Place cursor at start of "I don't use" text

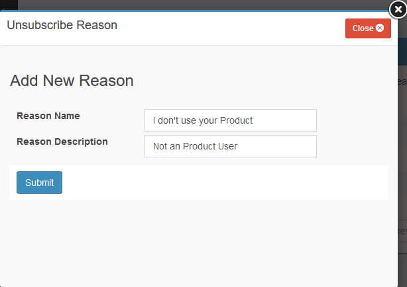pyautogui.click(x=153, y=120)
